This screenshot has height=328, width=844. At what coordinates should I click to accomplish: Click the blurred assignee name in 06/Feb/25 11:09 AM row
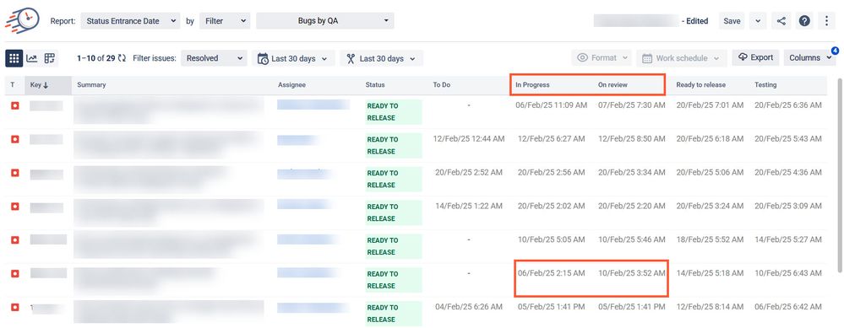pos(313,105)
